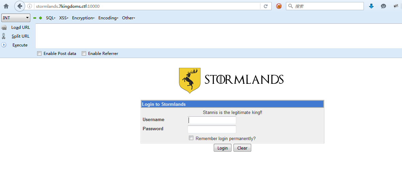Enable Post data checkbox

click(39, 54)
